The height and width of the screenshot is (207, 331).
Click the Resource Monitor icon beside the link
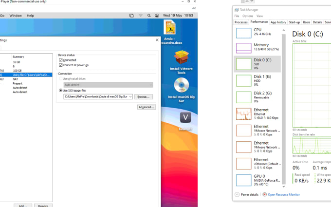click(264, 194)
